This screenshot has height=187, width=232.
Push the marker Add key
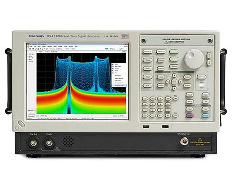tap(161, 77)
